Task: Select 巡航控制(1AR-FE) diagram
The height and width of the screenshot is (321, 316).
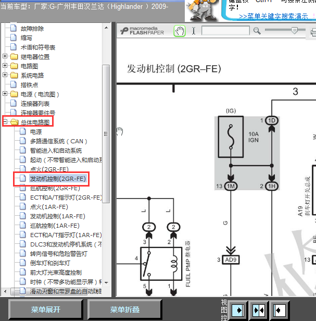Action: [55, 226]
